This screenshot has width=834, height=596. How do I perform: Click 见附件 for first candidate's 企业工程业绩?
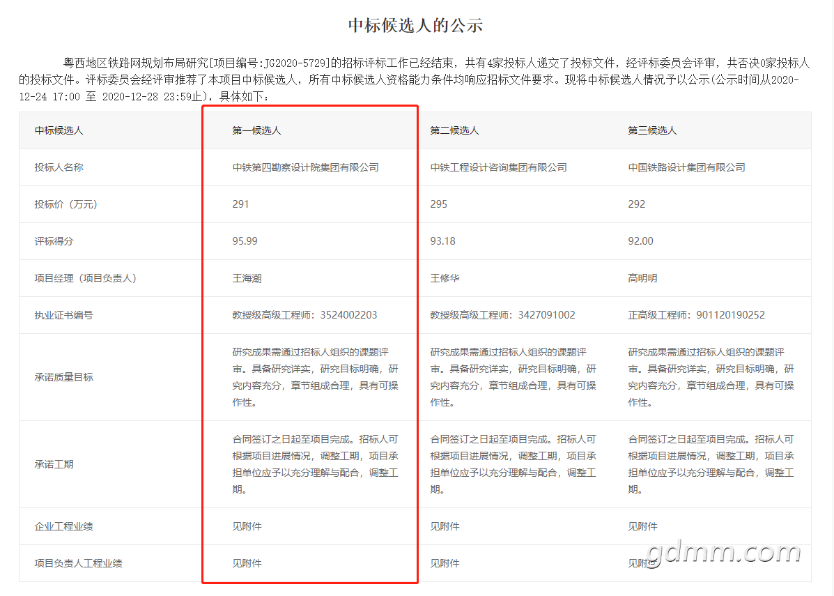click(247, 526)
